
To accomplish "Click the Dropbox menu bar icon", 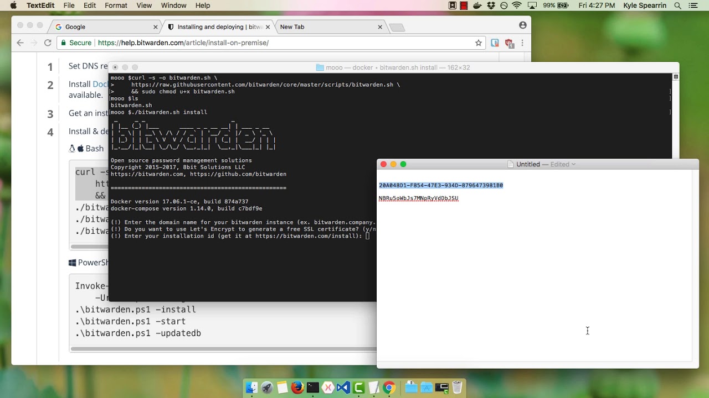I will click(491, 6).
